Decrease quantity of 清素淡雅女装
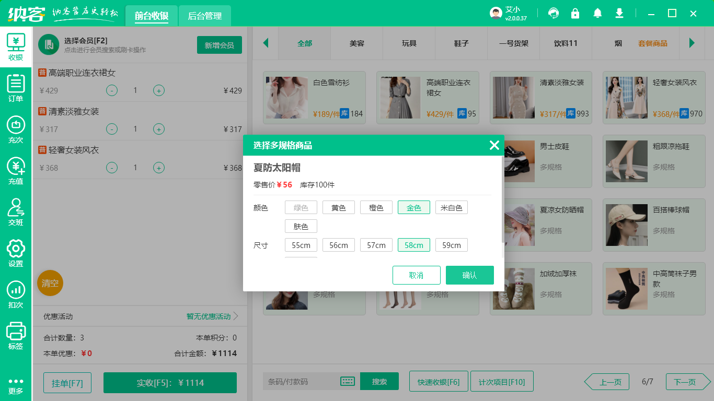Screen dimensions: 714x401 point(112,129)
